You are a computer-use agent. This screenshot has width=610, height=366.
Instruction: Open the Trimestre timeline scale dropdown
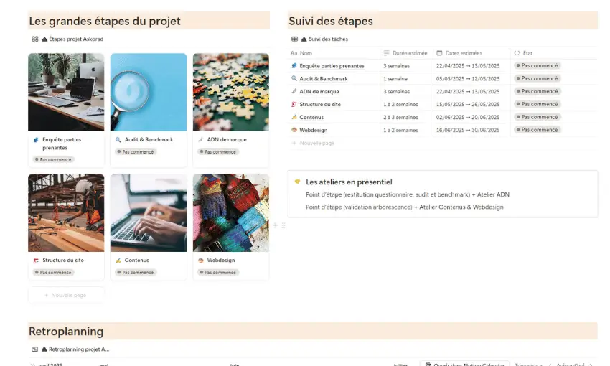(528, 365)
